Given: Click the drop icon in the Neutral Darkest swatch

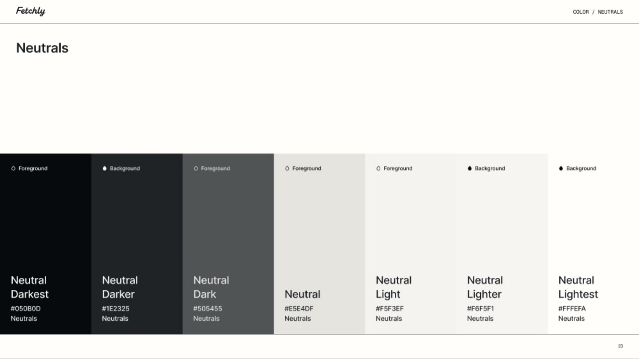Looking at the screenshot, I should point(13,168).
